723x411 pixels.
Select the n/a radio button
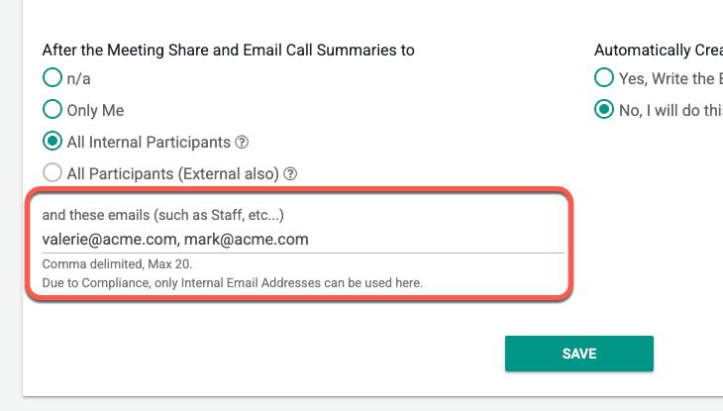[x=52, y=78]
